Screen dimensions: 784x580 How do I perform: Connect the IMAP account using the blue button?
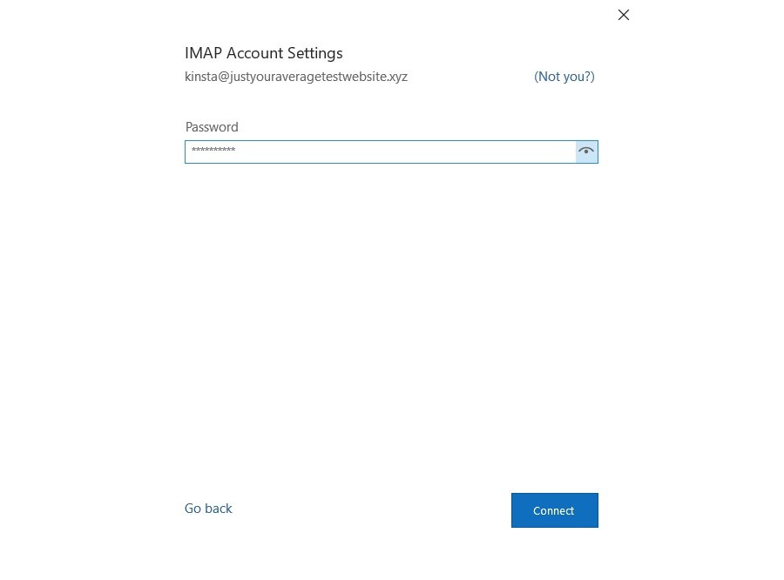(x=554, y=510)
